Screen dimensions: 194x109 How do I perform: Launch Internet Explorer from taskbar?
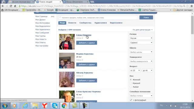pos(25,106)
